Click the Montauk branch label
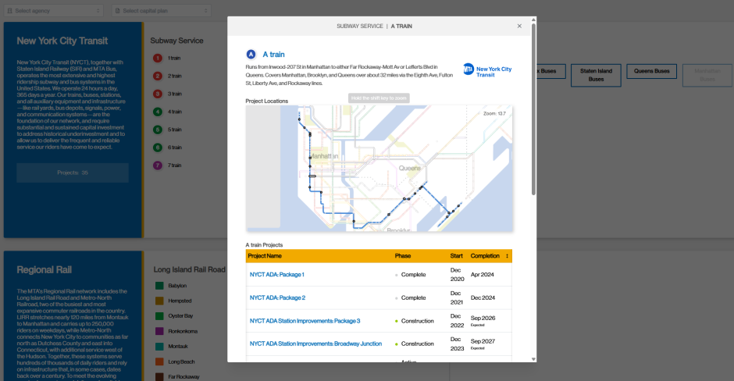The height and width of the screenshot is (381, 734). pyautogui.click(x=178, y=347)
